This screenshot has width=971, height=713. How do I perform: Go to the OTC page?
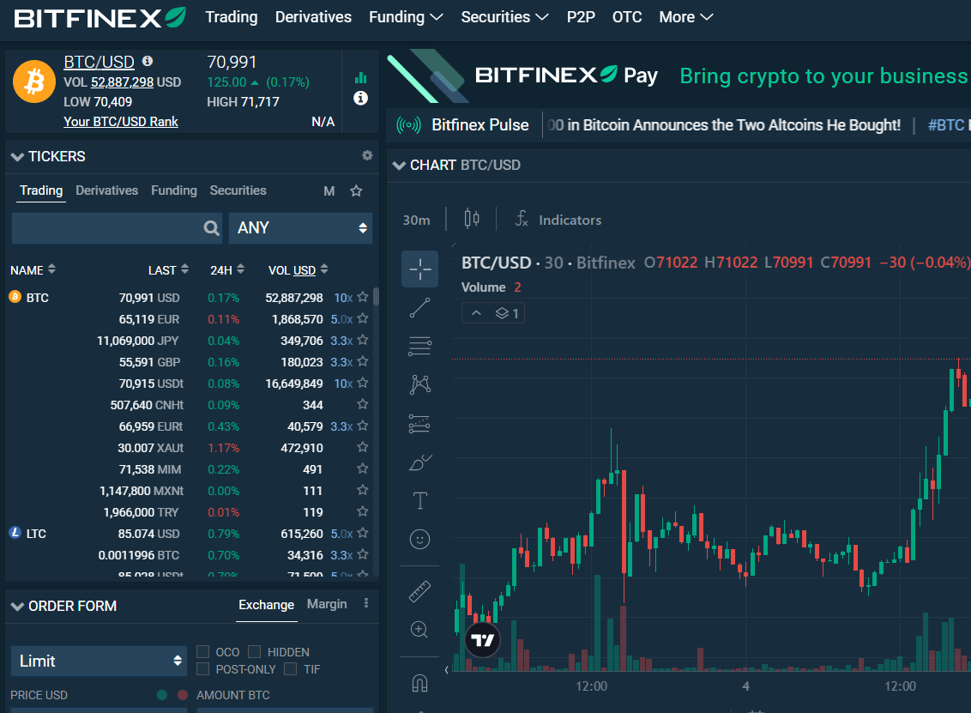coord(627,17)
